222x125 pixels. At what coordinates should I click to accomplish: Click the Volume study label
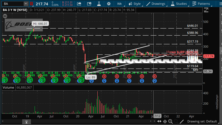pos(8,87)
